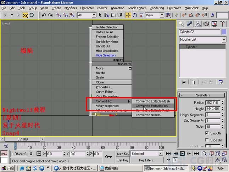Screen dimensions: 229x172
Task: Toggle Absolute/Offset transform type-in mode
Action: point(39,154)
